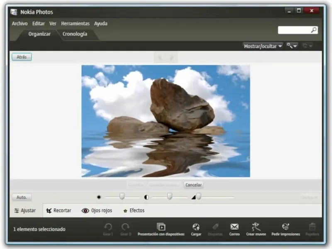332x249 pixels.
Task: Open the zoom magnifier dropdown
Action: point(292,46)
